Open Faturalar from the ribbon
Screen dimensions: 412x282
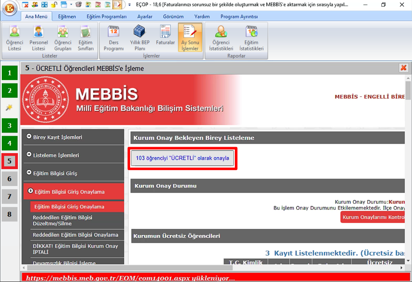(x=165, y=35)
